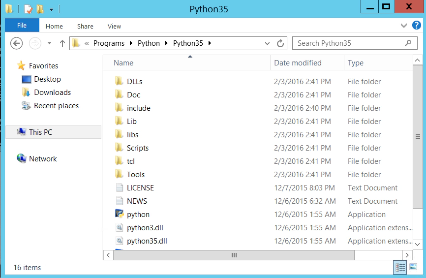
Task: Click the New folder quick access icon
Action: click(40, 9)
